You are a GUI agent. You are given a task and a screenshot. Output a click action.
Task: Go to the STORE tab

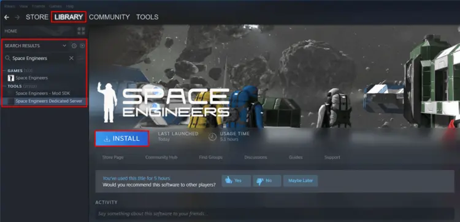pos(37,17)
